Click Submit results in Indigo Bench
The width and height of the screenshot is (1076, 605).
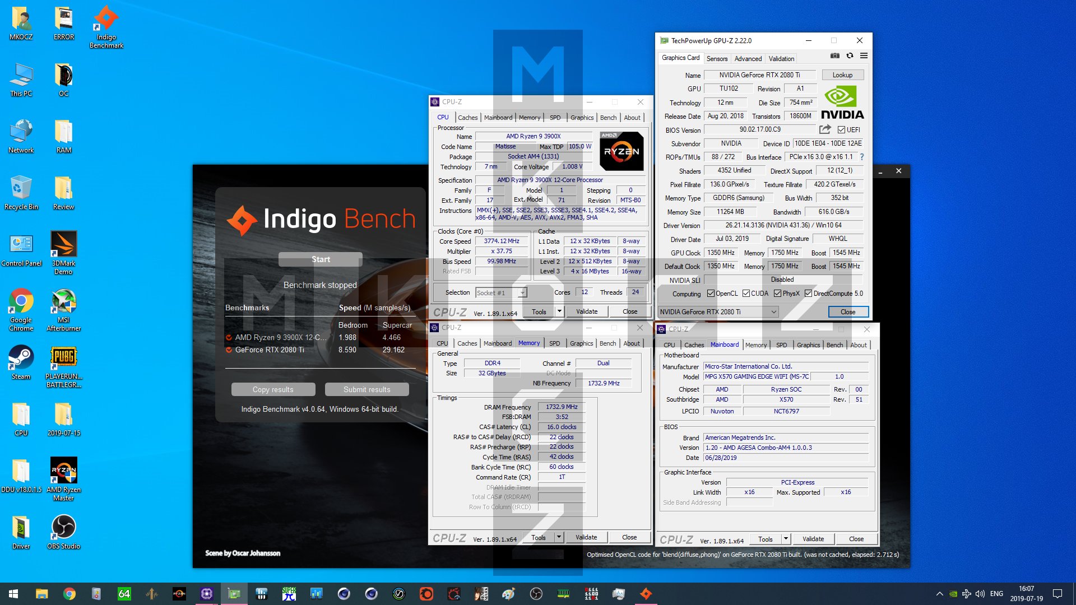367,389
